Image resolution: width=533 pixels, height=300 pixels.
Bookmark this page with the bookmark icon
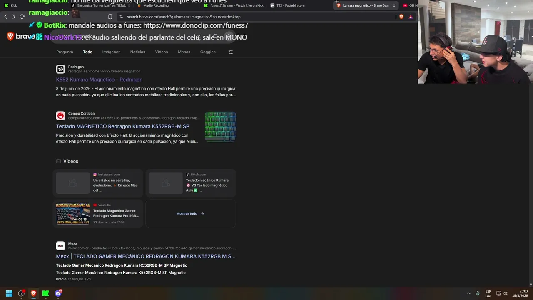pos(110,17)
